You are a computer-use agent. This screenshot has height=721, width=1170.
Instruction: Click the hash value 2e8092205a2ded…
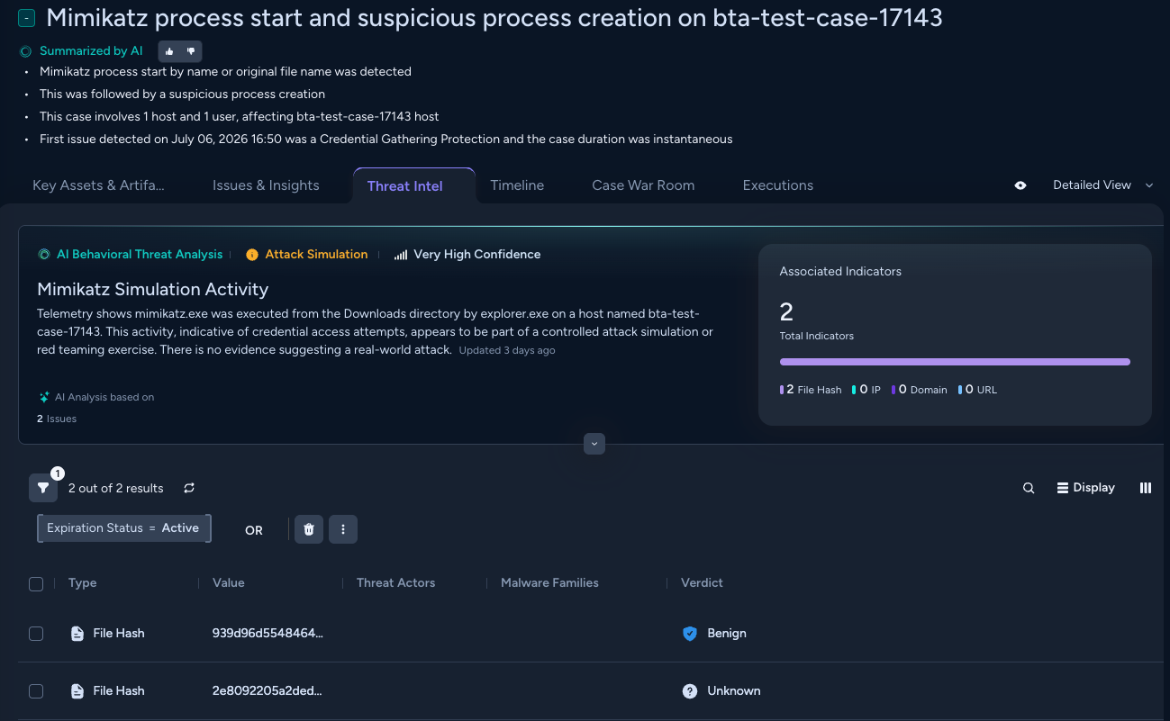(268, 691)
